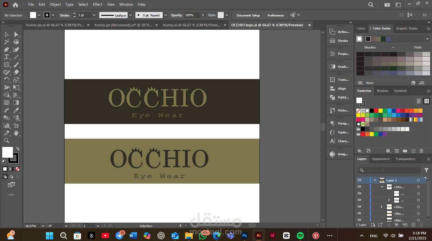Select the Direct Selection tool
The width and height of the screenshot is (432, 241).
16,34
